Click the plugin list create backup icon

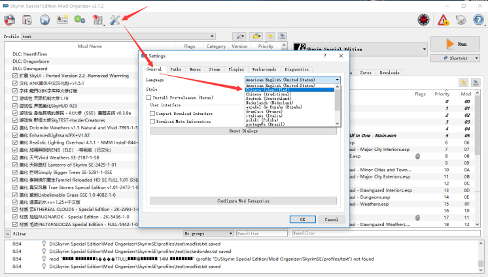[476, 82]
